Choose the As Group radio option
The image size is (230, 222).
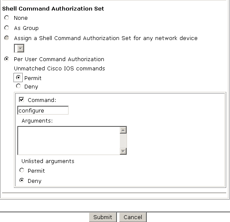[x=7, y=28]
